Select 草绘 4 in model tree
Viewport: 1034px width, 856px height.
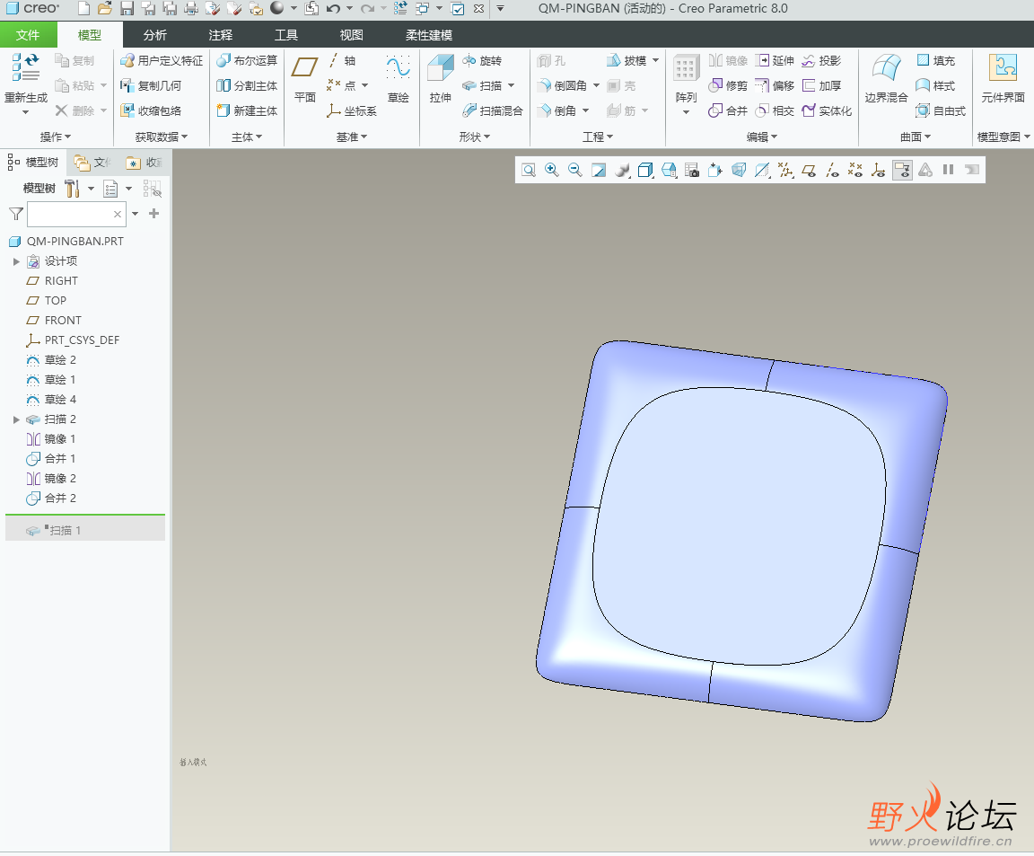coord(60,400)
